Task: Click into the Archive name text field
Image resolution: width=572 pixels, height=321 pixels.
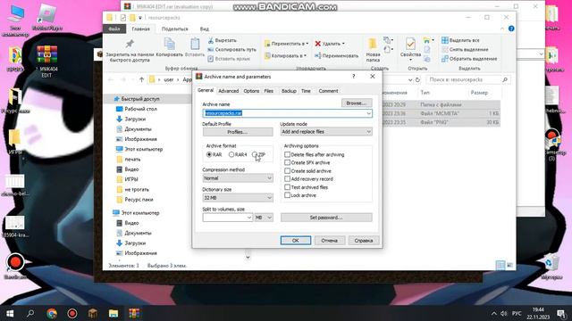Action: [288, 113]
